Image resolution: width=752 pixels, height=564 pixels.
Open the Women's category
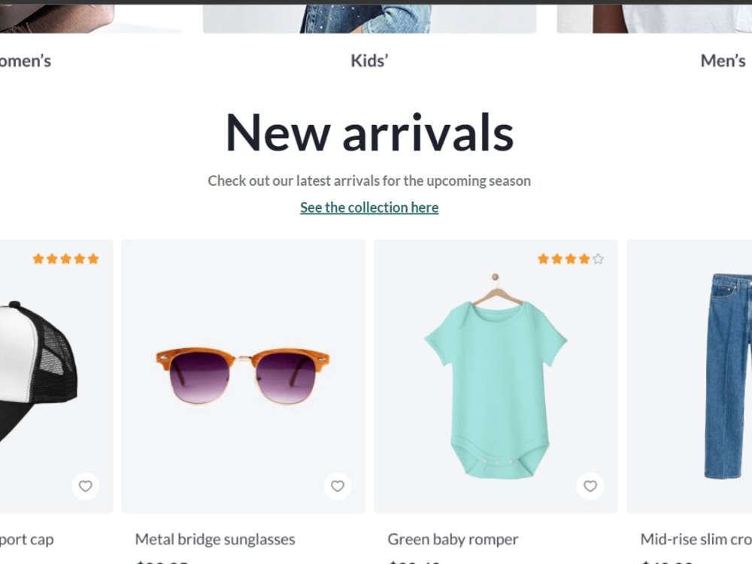coord(26,60)
